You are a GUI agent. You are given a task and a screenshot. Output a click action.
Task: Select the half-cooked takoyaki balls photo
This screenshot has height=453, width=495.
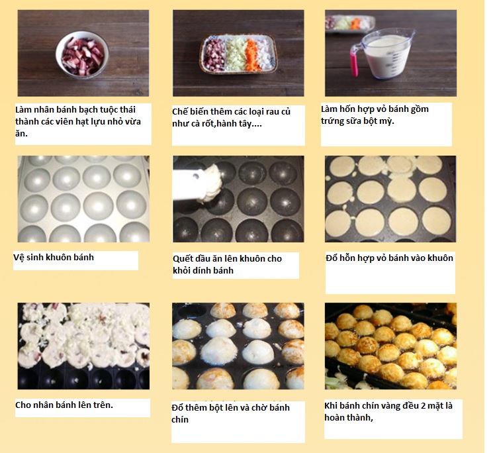coord(238,346)
